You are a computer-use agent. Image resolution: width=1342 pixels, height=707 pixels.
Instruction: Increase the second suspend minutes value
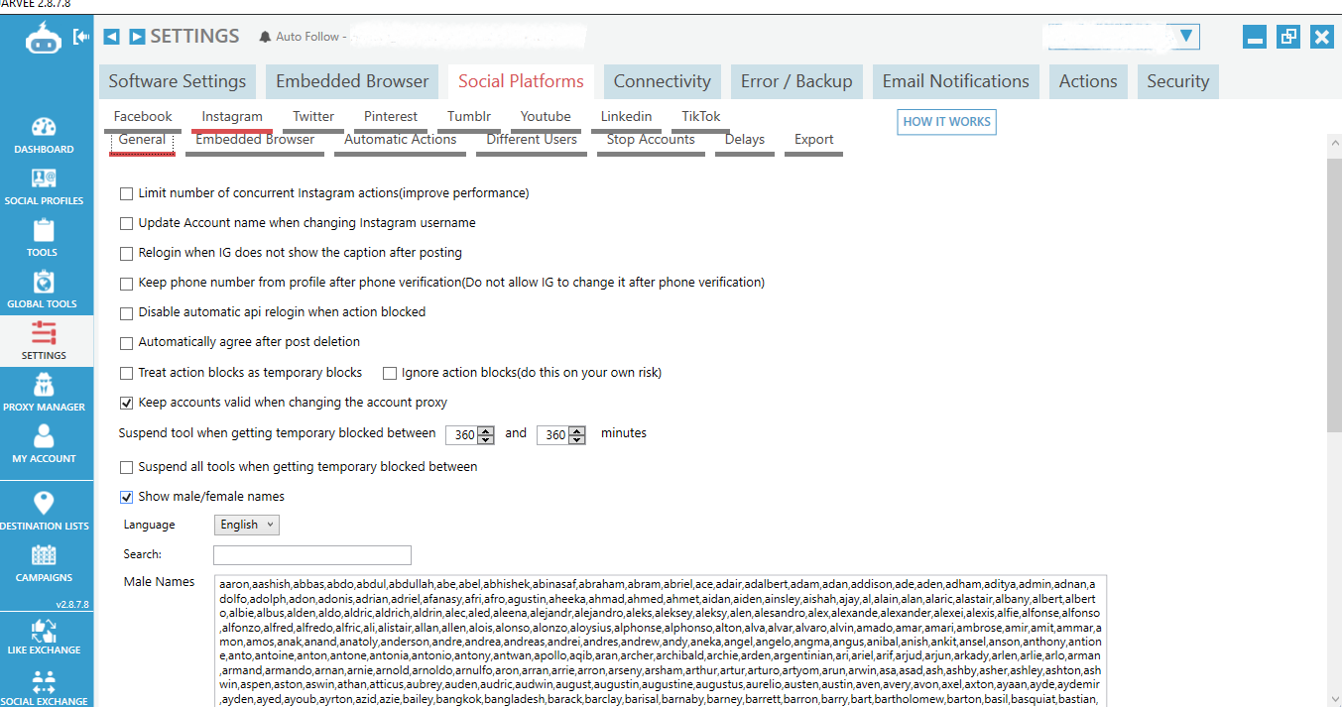576,430
